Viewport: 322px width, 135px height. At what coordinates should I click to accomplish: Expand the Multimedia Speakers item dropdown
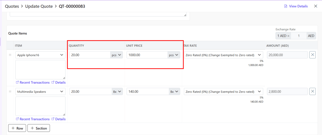61,92
